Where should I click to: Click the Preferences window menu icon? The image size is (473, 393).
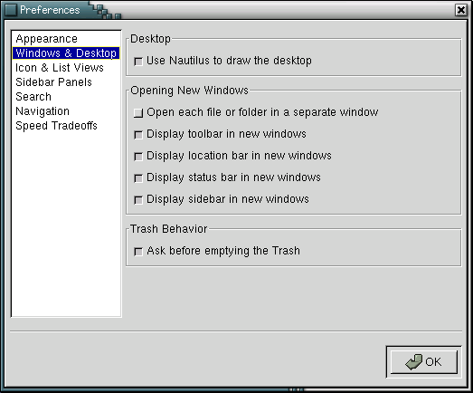coord(11,10)
